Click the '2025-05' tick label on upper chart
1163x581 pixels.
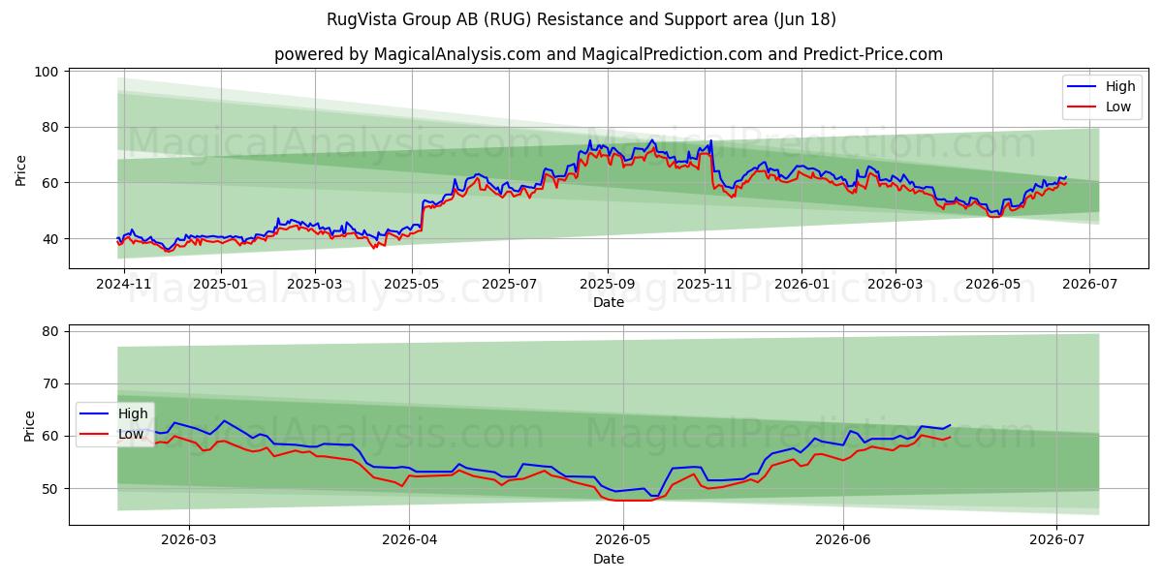(x=412, y=285)
